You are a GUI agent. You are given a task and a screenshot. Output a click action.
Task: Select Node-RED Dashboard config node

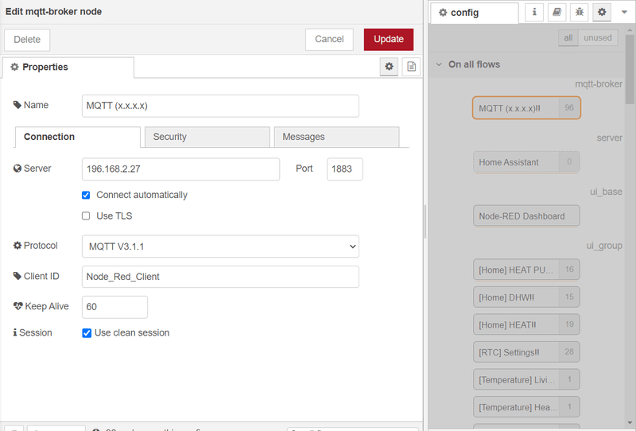click(526, 216)
